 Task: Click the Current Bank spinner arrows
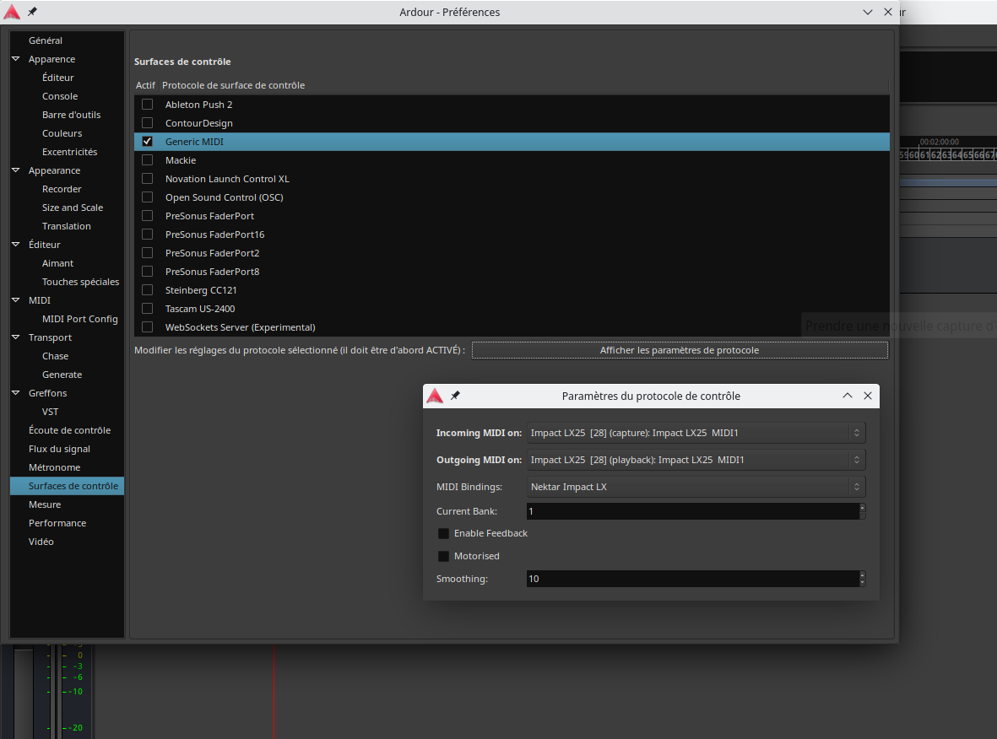[862, 511]
